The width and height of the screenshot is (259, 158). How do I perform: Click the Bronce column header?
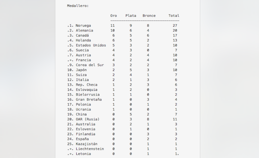point(149,16)
